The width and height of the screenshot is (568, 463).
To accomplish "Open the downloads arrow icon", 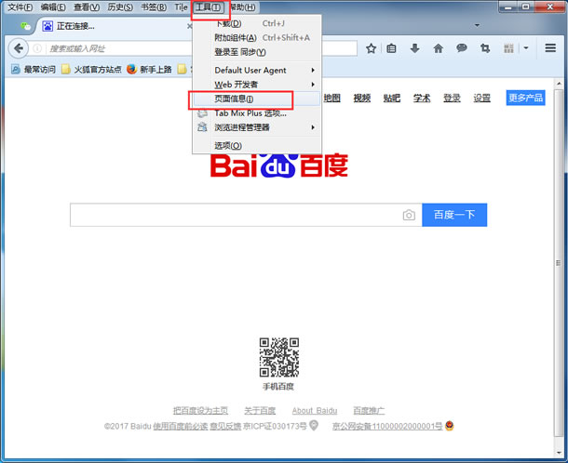I will [x=414, y=48].
